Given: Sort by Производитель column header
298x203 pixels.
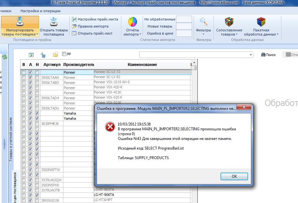Looking at the screenshot, I should click(x=78, y=65).
